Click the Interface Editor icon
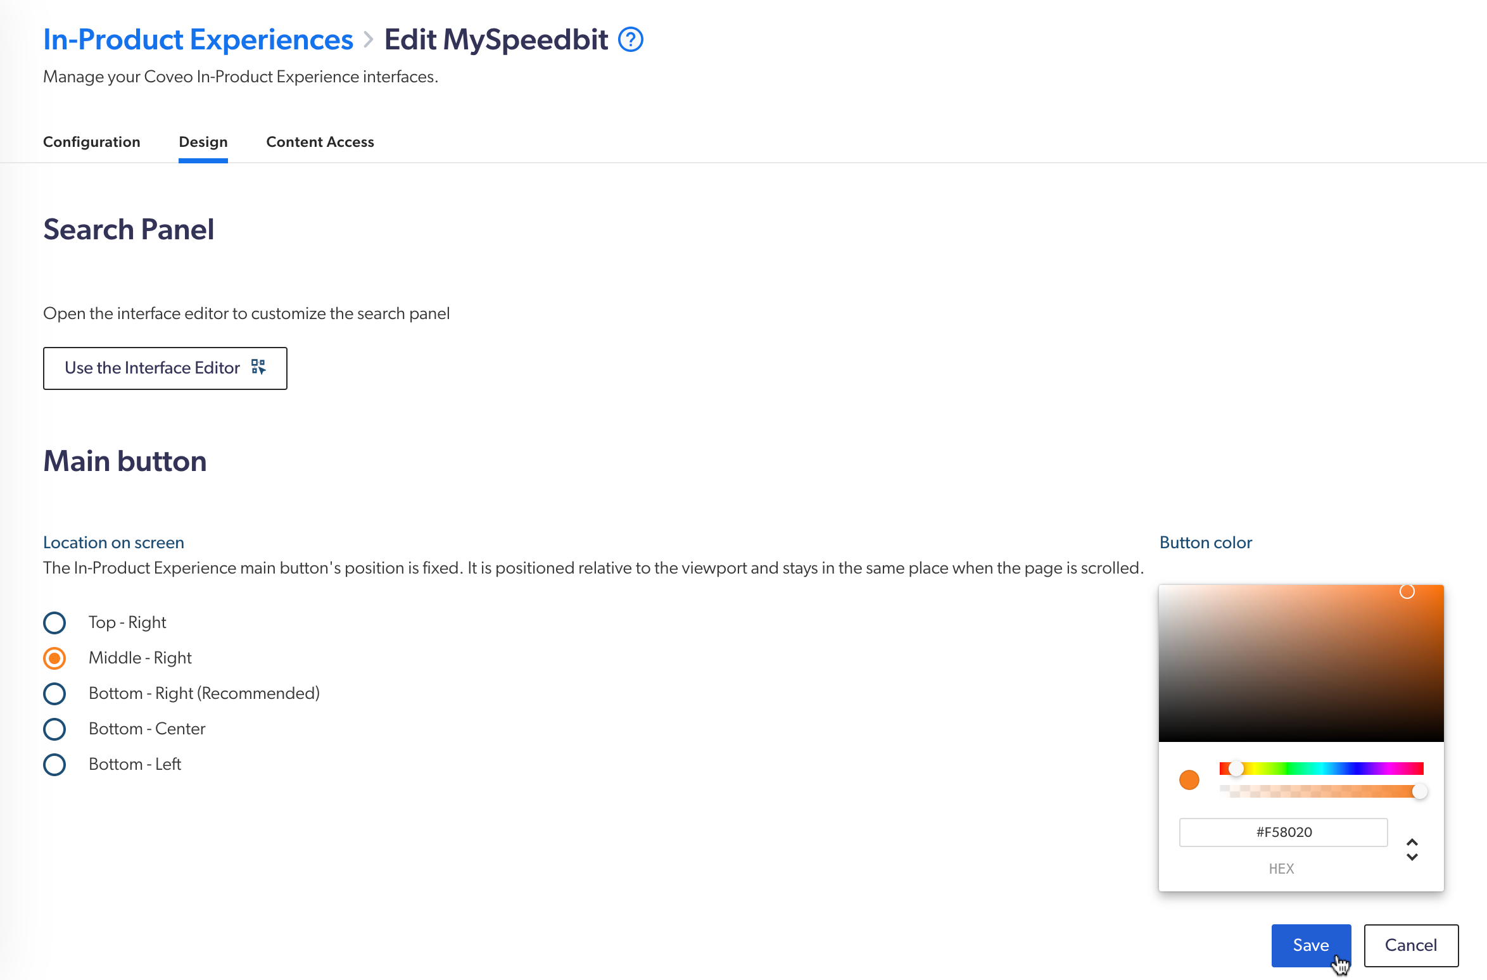Screen dimensions: 1487x980 click(257, 367)
